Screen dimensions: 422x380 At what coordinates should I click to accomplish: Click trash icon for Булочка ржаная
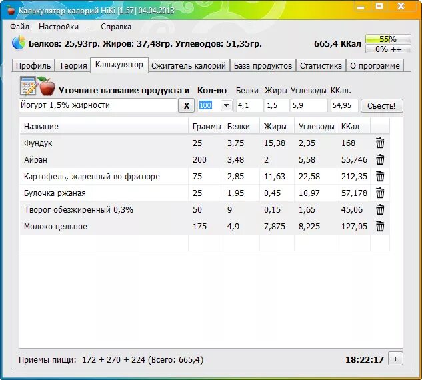pos(380,193)
